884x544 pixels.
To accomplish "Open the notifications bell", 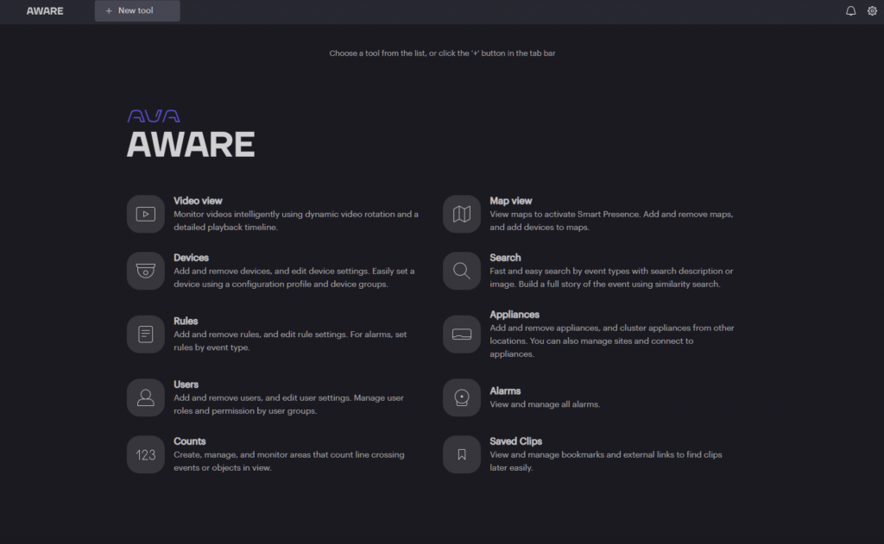I will tap(850, 10).
